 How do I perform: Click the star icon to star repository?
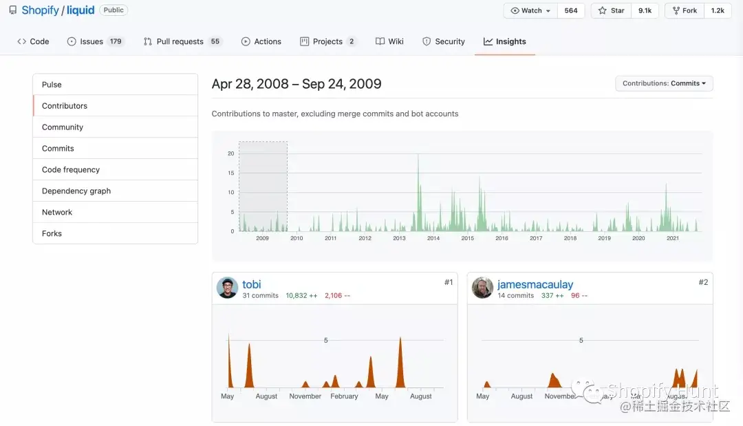point(602,10)
